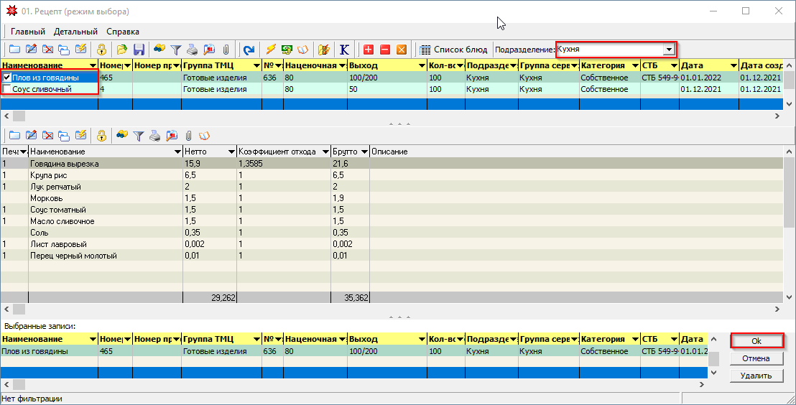The width and height of the screenshot is (796, 405).
Task: Click the funnel filter icon in lower toolbar
Action: point(139,135)
